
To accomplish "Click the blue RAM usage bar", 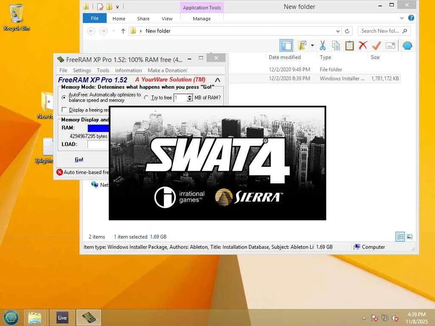I will [x=98, y=128].
